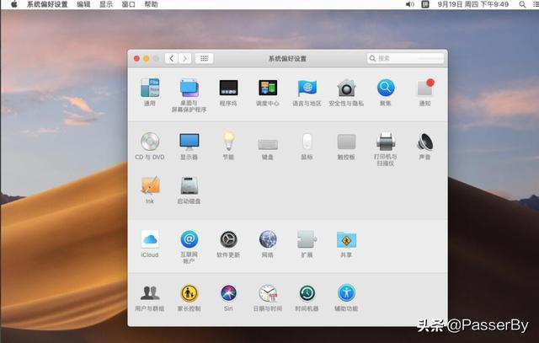Open the 编辑 (Edit) menu
Image resolution: width=539 pixels, height=343 pixels.
pos(83,4)
